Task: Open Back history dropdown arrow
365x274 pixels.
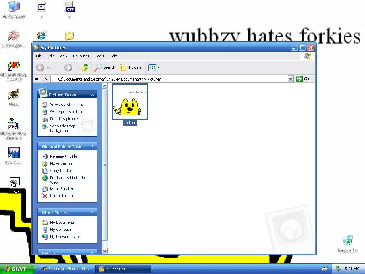Action: click(x=58, y=67)
